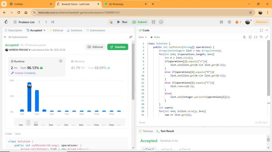272x152 pixels.
Task: Open a new browser tab
Action: [153, 4]
